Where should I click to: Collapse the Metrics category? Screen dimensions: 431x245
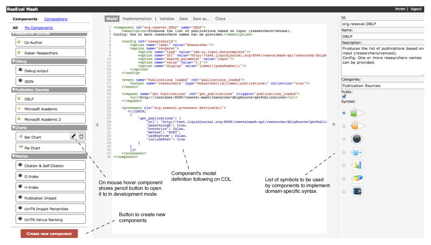point(14,156)
